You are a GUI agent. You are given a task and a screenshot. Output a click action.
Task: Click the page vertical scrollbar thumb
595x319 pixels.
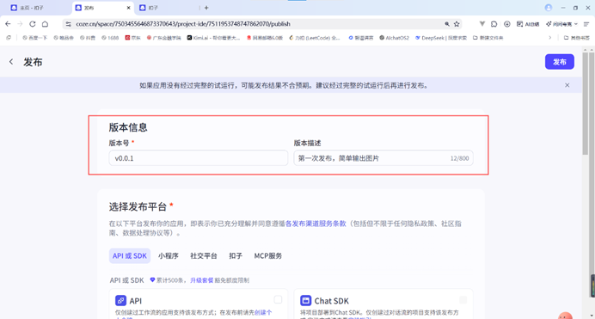(x=586, y=103)
